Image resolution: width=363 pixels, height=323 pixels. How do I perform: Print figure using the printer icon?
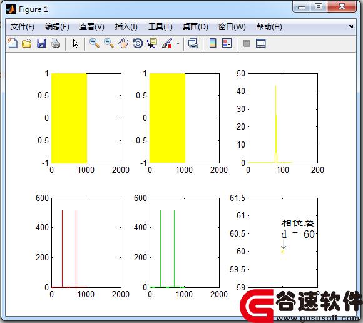point(56,43)
